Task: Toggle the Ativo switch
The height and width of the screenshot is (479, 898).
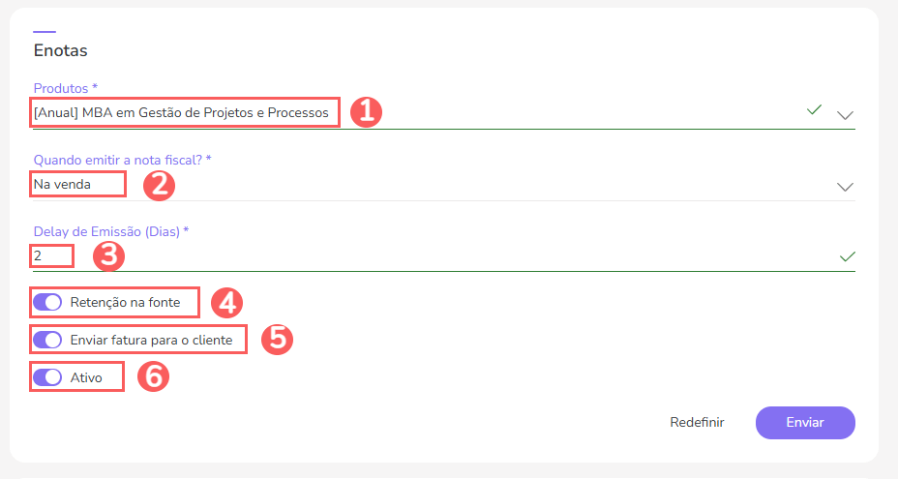Action: [47, 377]
